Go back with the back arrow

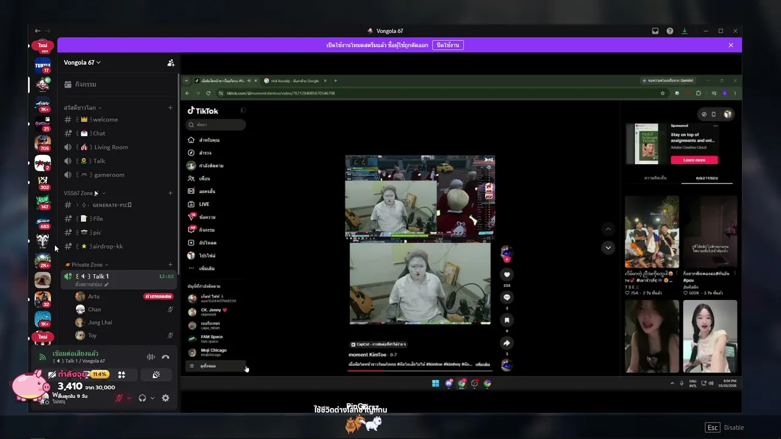click(x=38, y=31)
